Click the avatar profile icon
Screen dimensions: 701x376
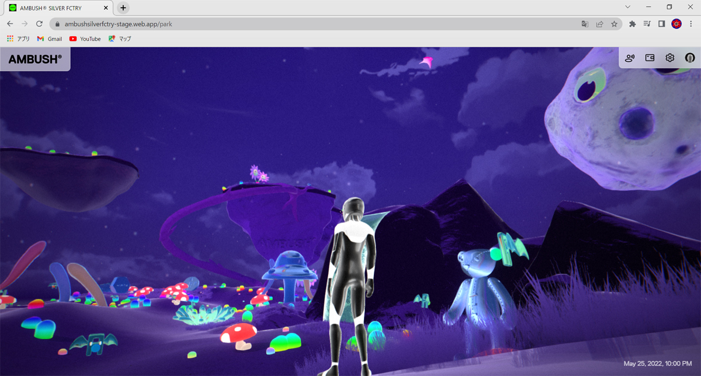coord(690,58)
